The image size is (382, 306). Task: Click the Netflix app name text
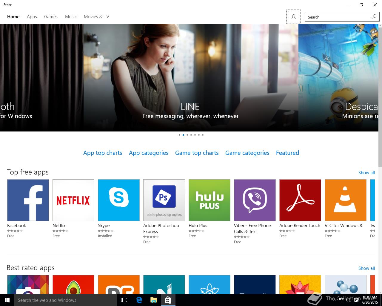click(59, 226)
